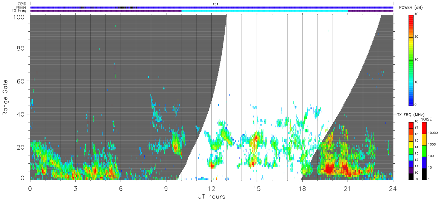Screen dimensions: 442x204
Task: Click the red echo patch near 20 UT
Action: (329, 169)
